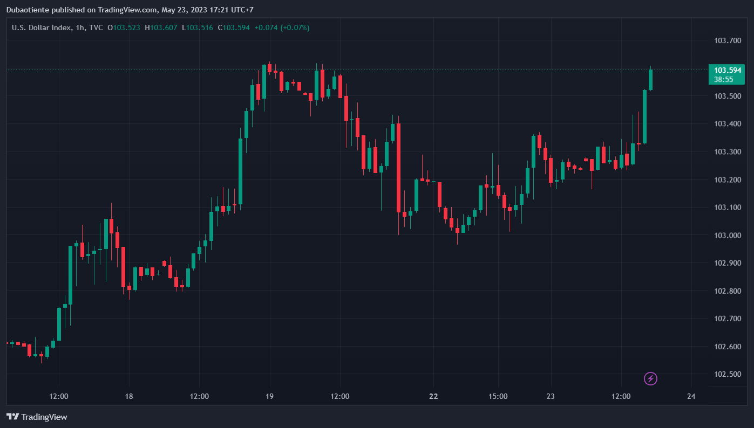
Task: Click the 103.700 price axis label
Action: 727,40
